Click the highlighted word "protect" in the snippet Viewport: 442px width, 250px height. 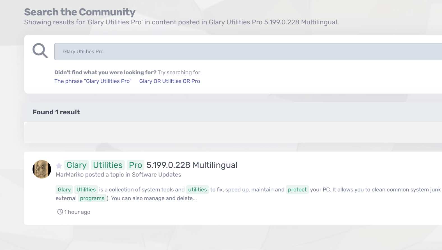[x=297, y=190]
